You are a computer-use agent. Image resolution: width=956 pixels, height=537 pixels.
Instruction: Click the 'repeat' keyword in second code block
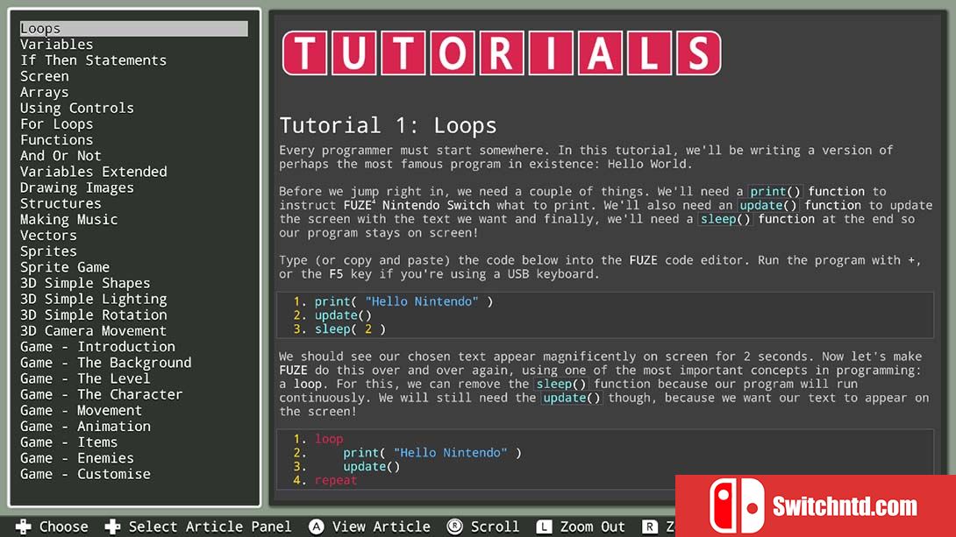click(336, 480)
